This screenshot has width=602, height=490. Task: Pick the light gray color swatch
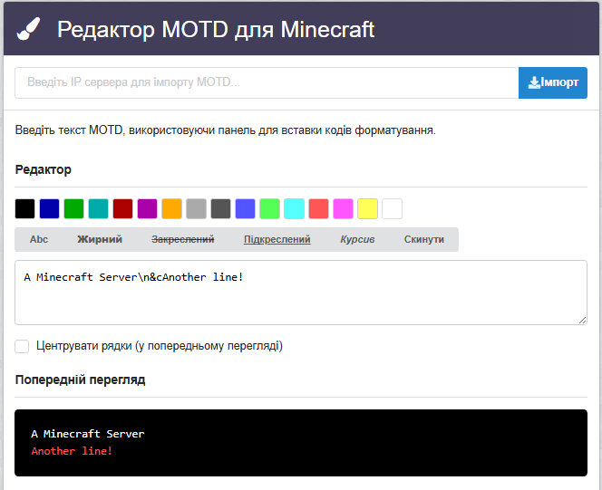click(196, 209)
